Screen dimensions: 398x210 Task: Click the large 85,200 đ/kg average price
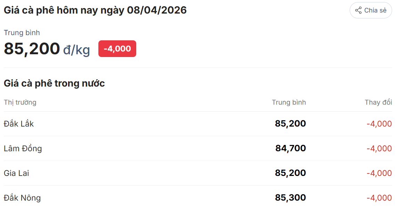click(47, 49)
